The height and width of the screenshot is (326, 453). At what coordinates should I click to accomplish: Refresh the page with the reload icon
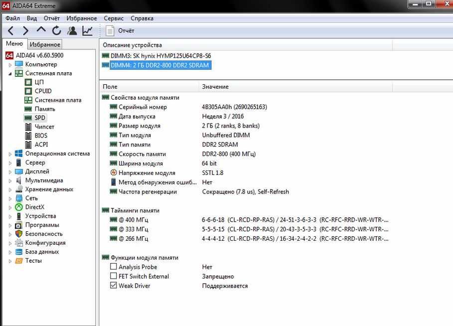(57, 30)
